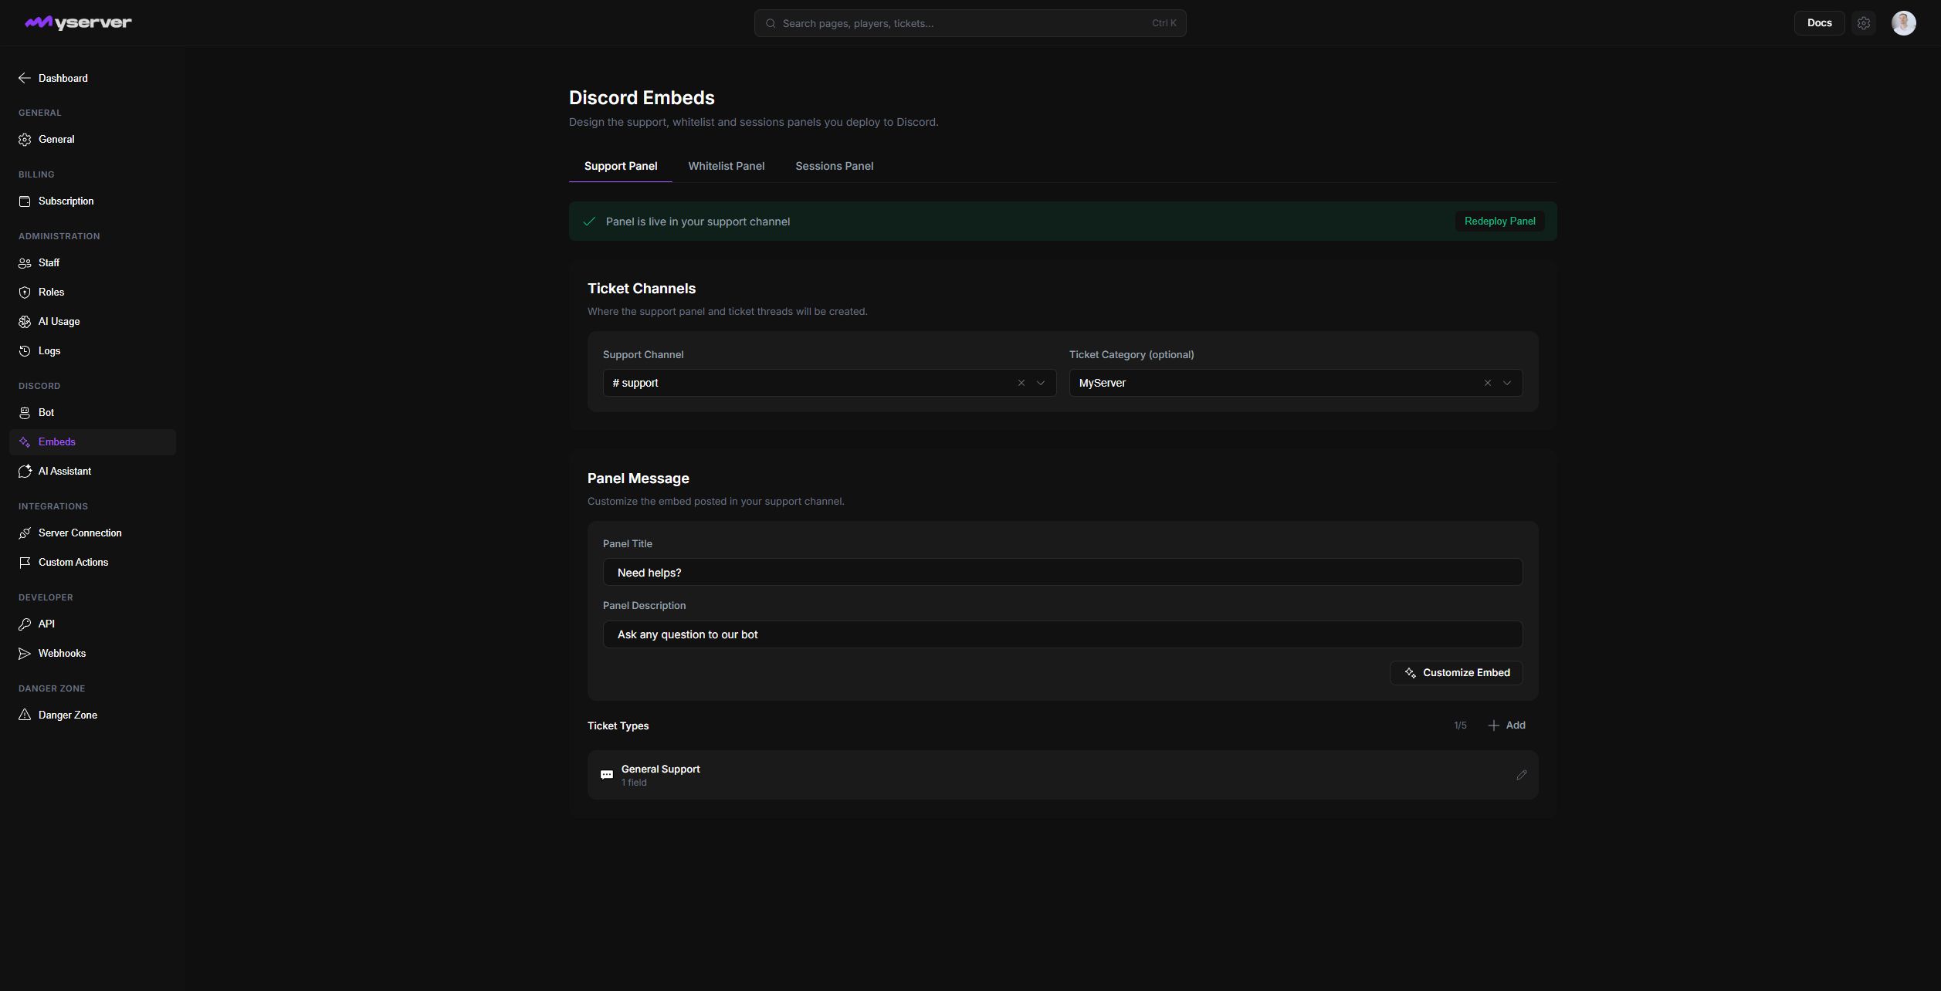The height and width of the screenshot is (991, 1941).
Task: Open the Subscription page
Action: tap(93, 201)
